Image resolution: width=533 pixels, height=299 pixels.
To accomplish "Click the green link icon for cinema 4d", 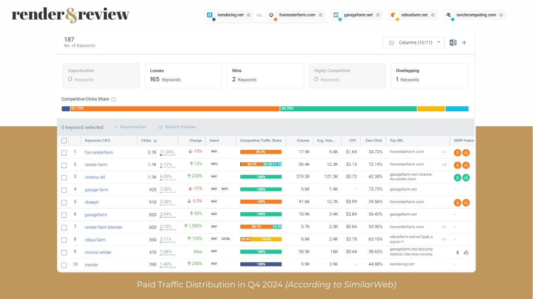I will [466, 177].
